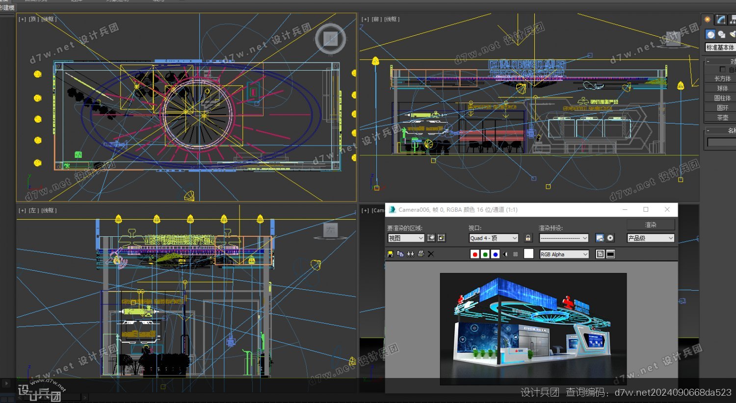The height and width of the screenshot is (403, 736).
Task: Toggle lock to viewport padlock
Action: [x=528, y=238]
